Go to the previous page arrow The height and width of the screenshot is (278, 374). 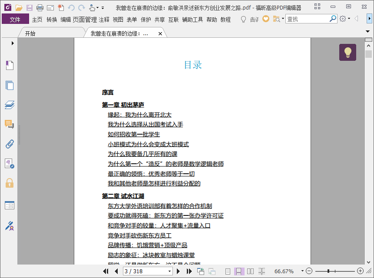point(116,271)
